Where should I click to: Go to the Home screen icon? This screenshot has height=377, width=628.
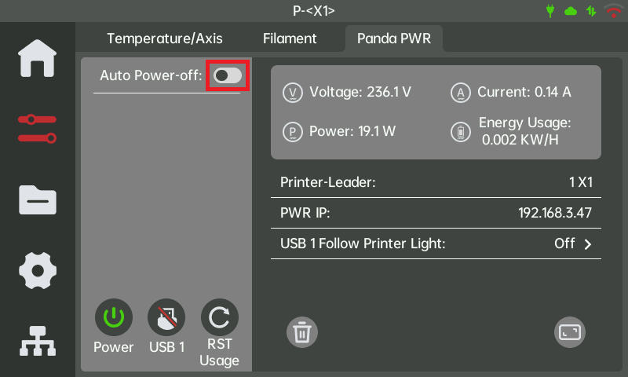37,58
